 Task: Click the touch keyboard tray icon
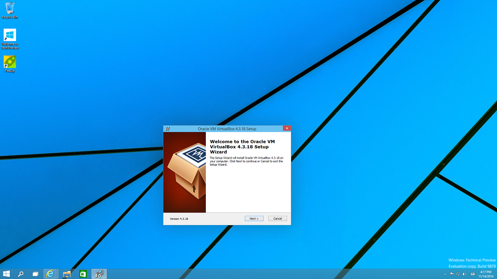(x=473, y=274)
